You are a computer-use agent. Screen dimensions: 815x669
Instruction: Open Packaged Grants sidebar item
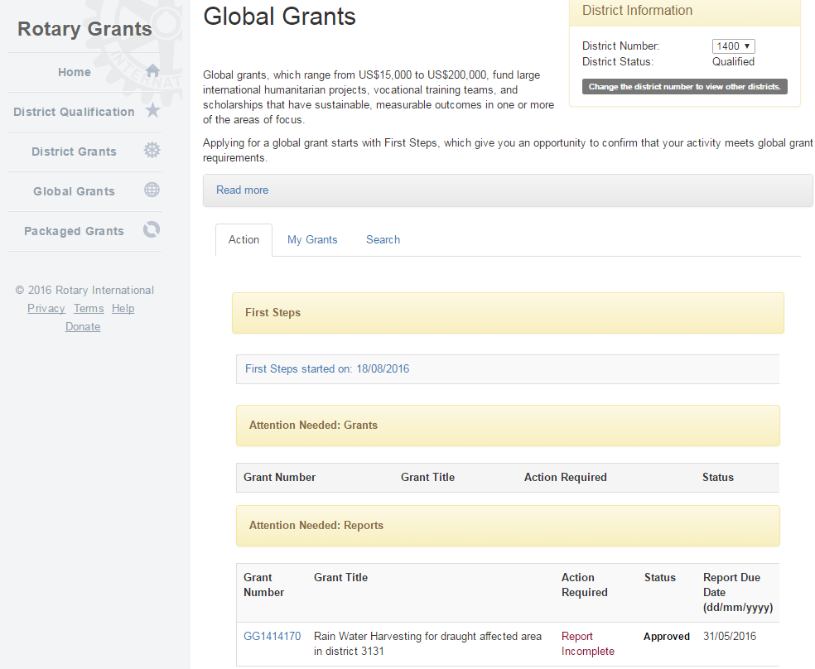74,231
